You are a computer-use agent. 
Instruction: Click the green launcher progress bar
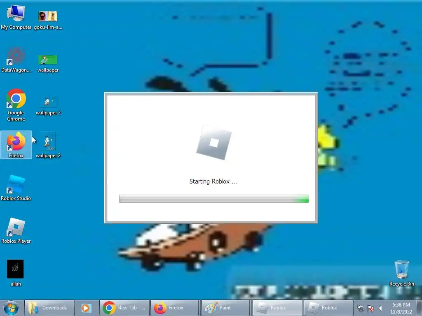pos(214,199)
